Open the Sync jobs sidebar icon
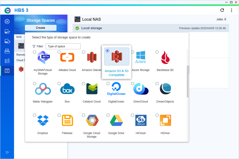Image resolution: width=239 pixels, height=159 pixels. (7, 41)
